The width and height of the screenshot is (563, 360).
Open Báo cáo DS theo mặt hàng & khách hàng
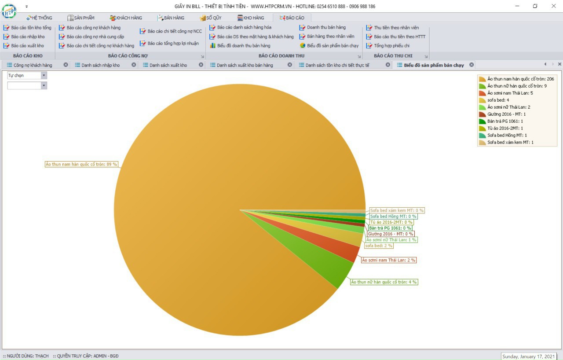[252, 37]
